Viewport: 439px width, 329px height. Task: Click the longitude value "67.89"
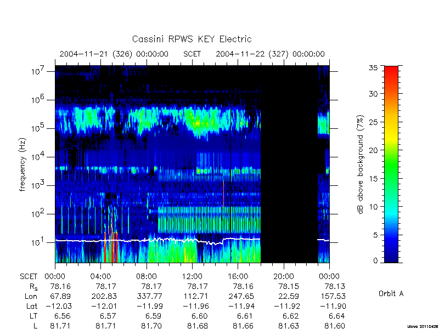[x=60, y=296]
